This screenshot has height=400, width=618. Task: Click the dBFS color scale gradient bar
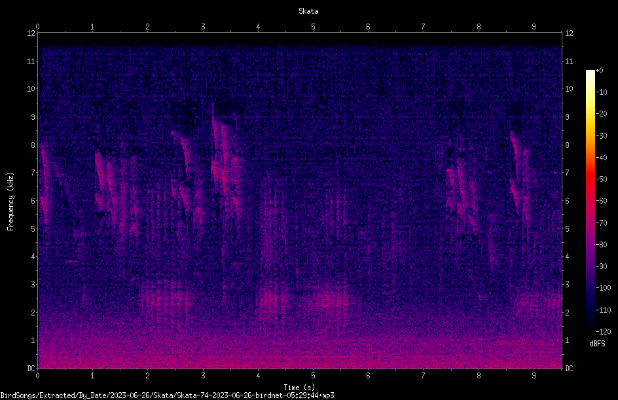point(590,200)
